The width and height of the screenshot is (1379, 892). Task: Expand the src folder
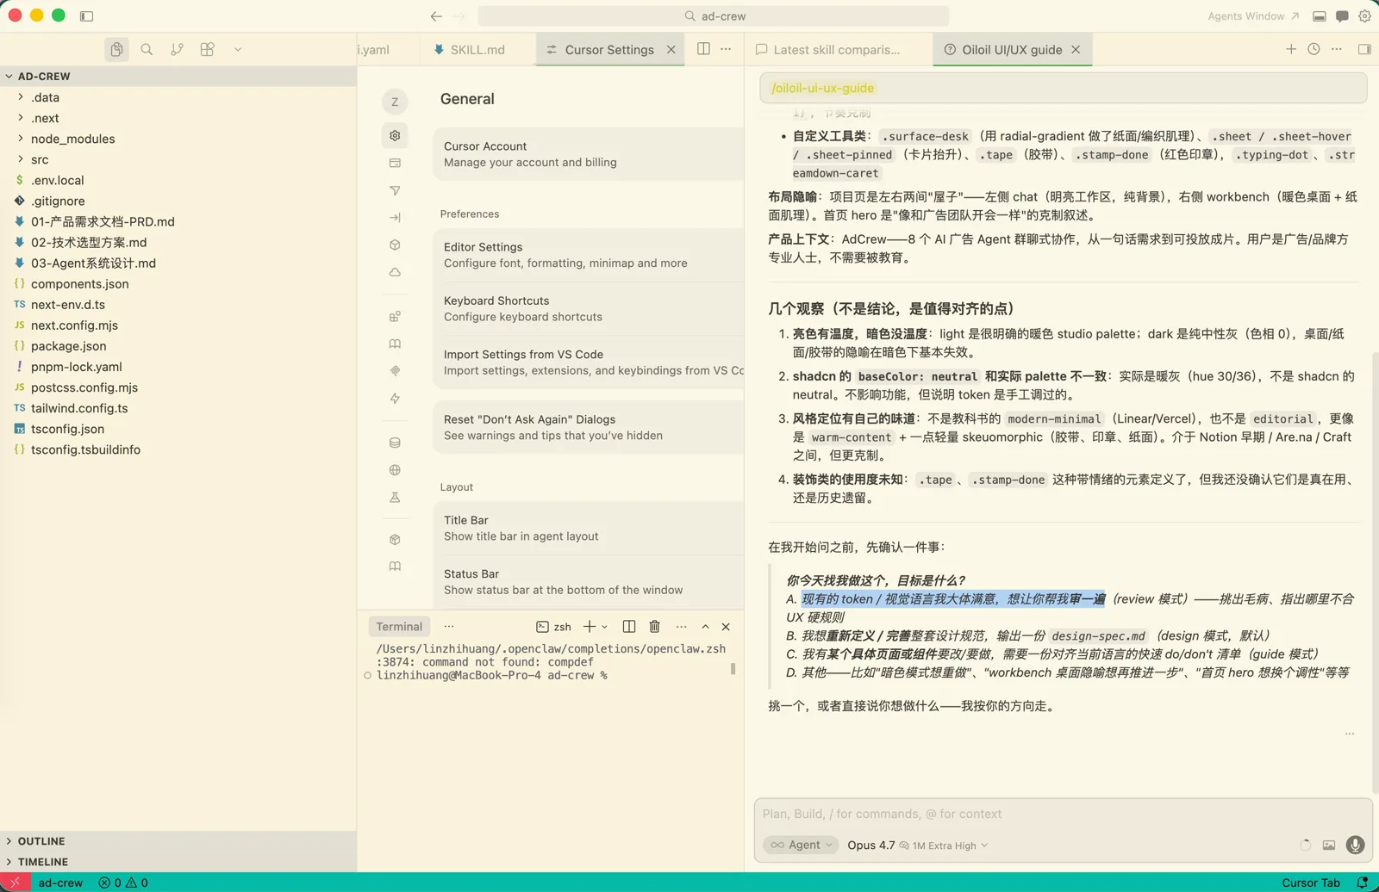click(x=178, y=159)
